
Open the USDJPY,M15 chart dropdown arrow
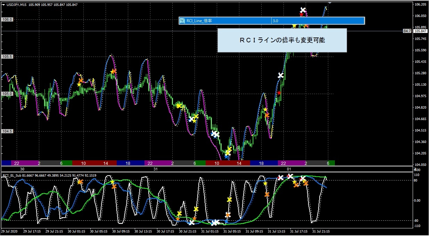pyautogui.click(x=3, y=5)
